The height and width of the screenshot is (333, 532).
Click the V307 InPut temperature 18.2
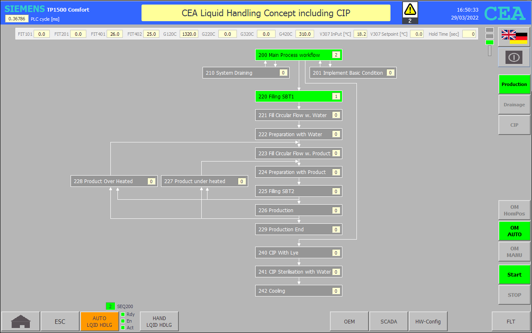click(360, 34)
